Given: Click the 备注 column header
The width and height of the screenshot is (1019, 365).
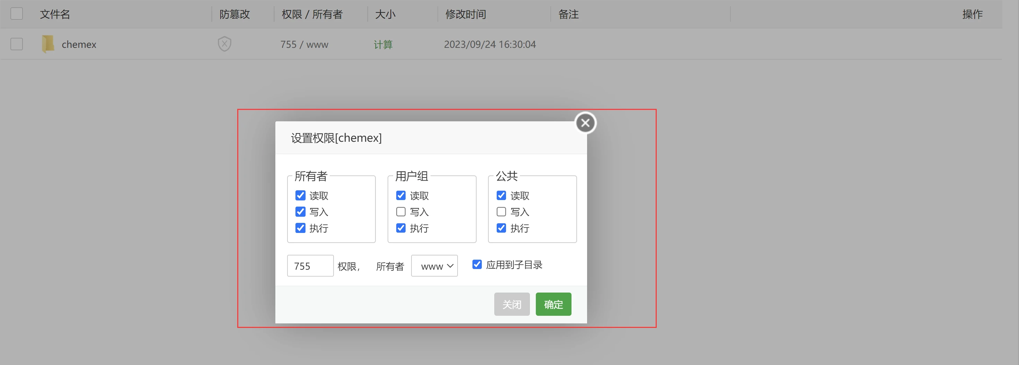Looking at the screenshot, I should pos(568,14).
